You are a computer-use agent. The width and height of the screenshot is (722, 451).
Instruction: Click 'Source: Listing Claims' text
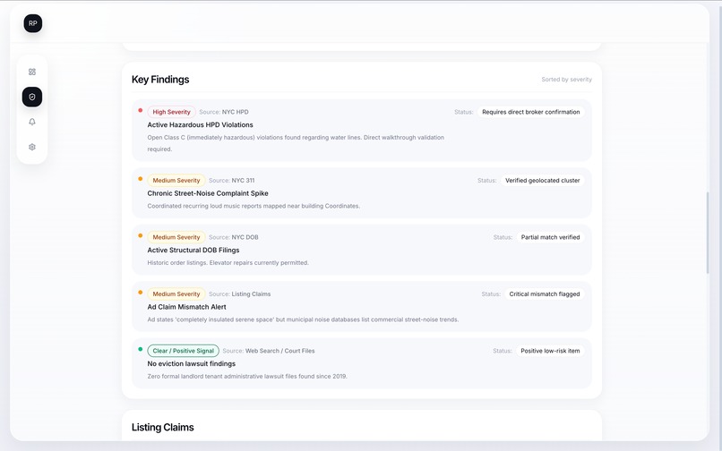(239, 294)
